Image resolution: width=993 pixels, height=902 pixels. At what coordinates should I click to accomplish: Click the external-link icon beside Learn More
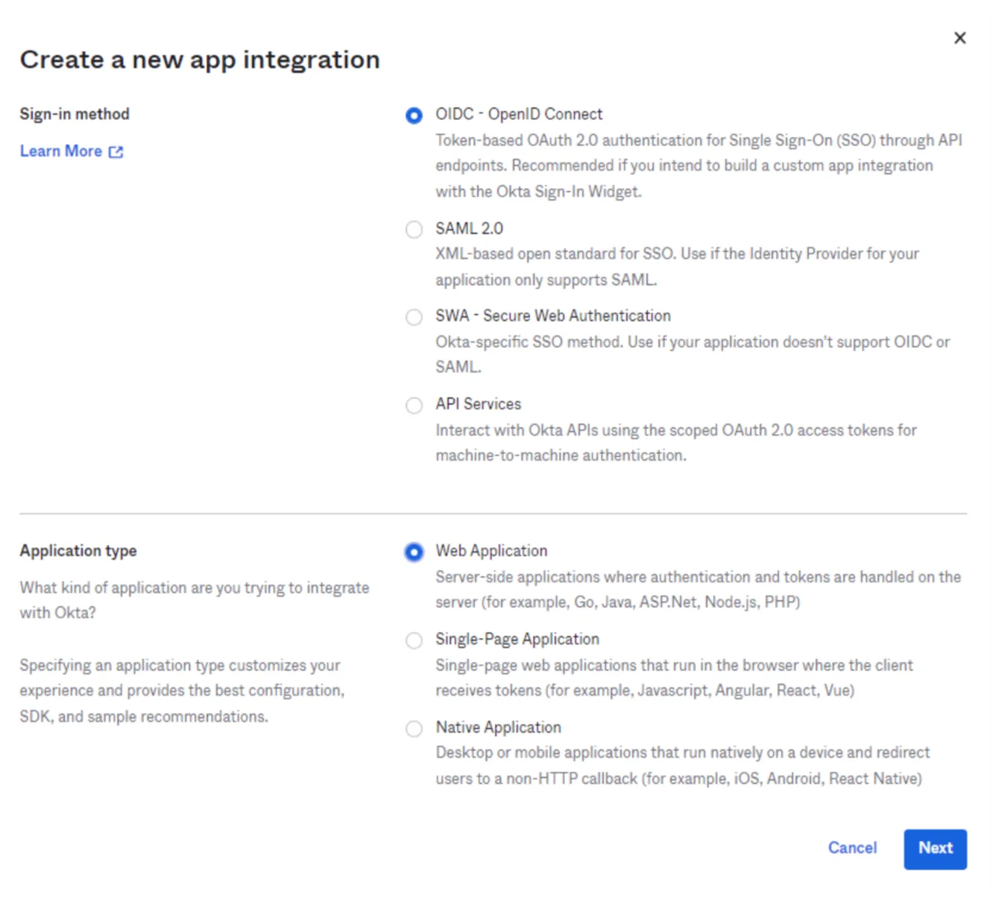[116, 151]
